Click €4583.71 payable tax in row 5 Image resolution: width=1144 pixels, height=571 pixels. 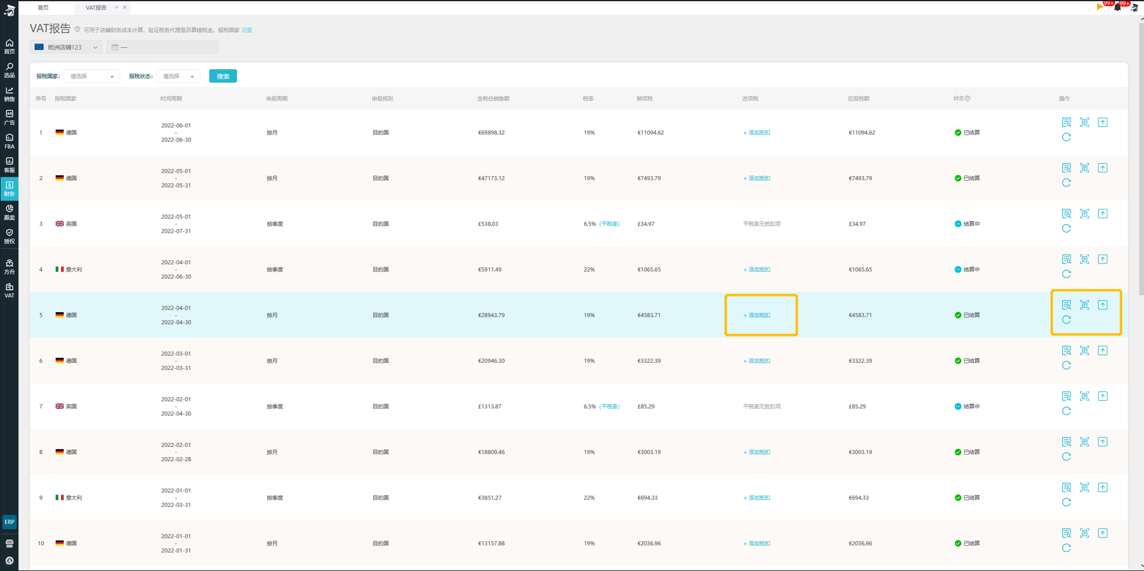(x=860, y=315)
